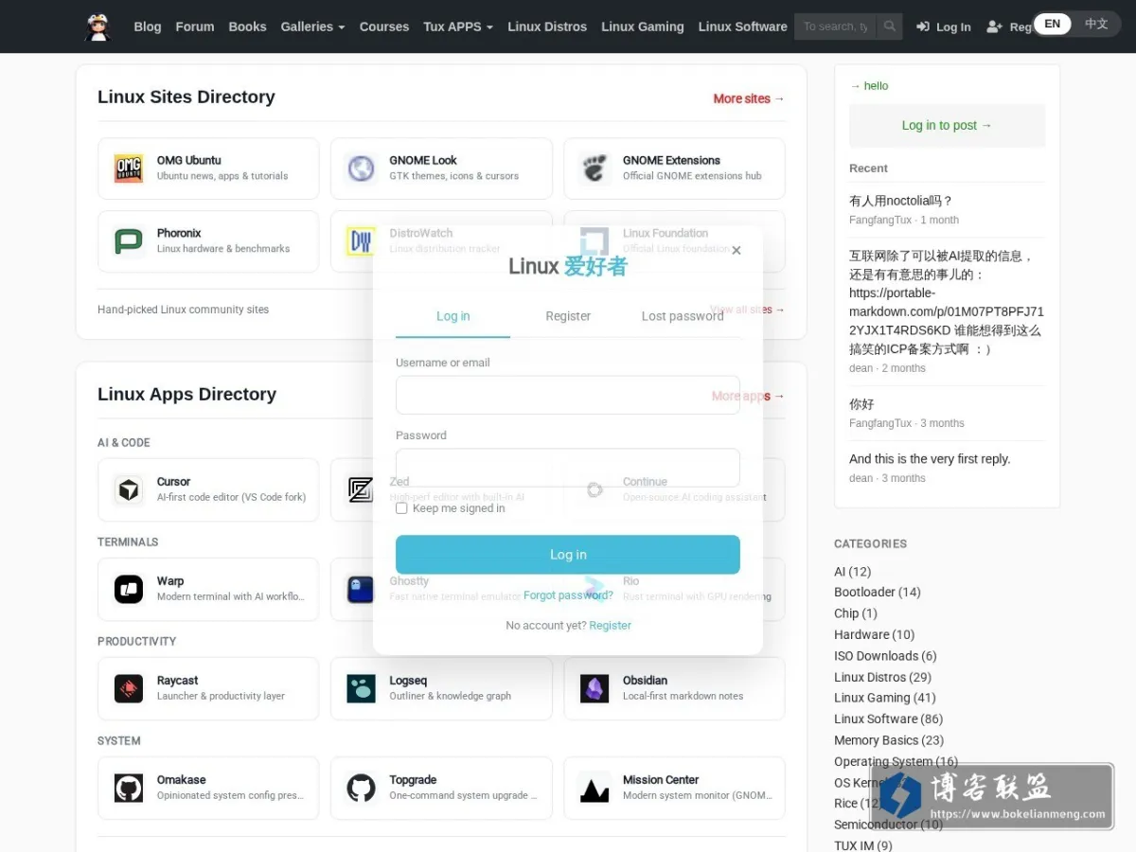Viewport: 1136px width, 852px height.
Task: Switch site language to 中文
Action: click(x=1096, y=25)
